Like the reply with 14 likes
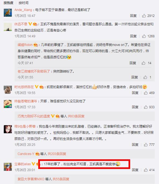This screenshot has width=159, height=184. point(143,63)
